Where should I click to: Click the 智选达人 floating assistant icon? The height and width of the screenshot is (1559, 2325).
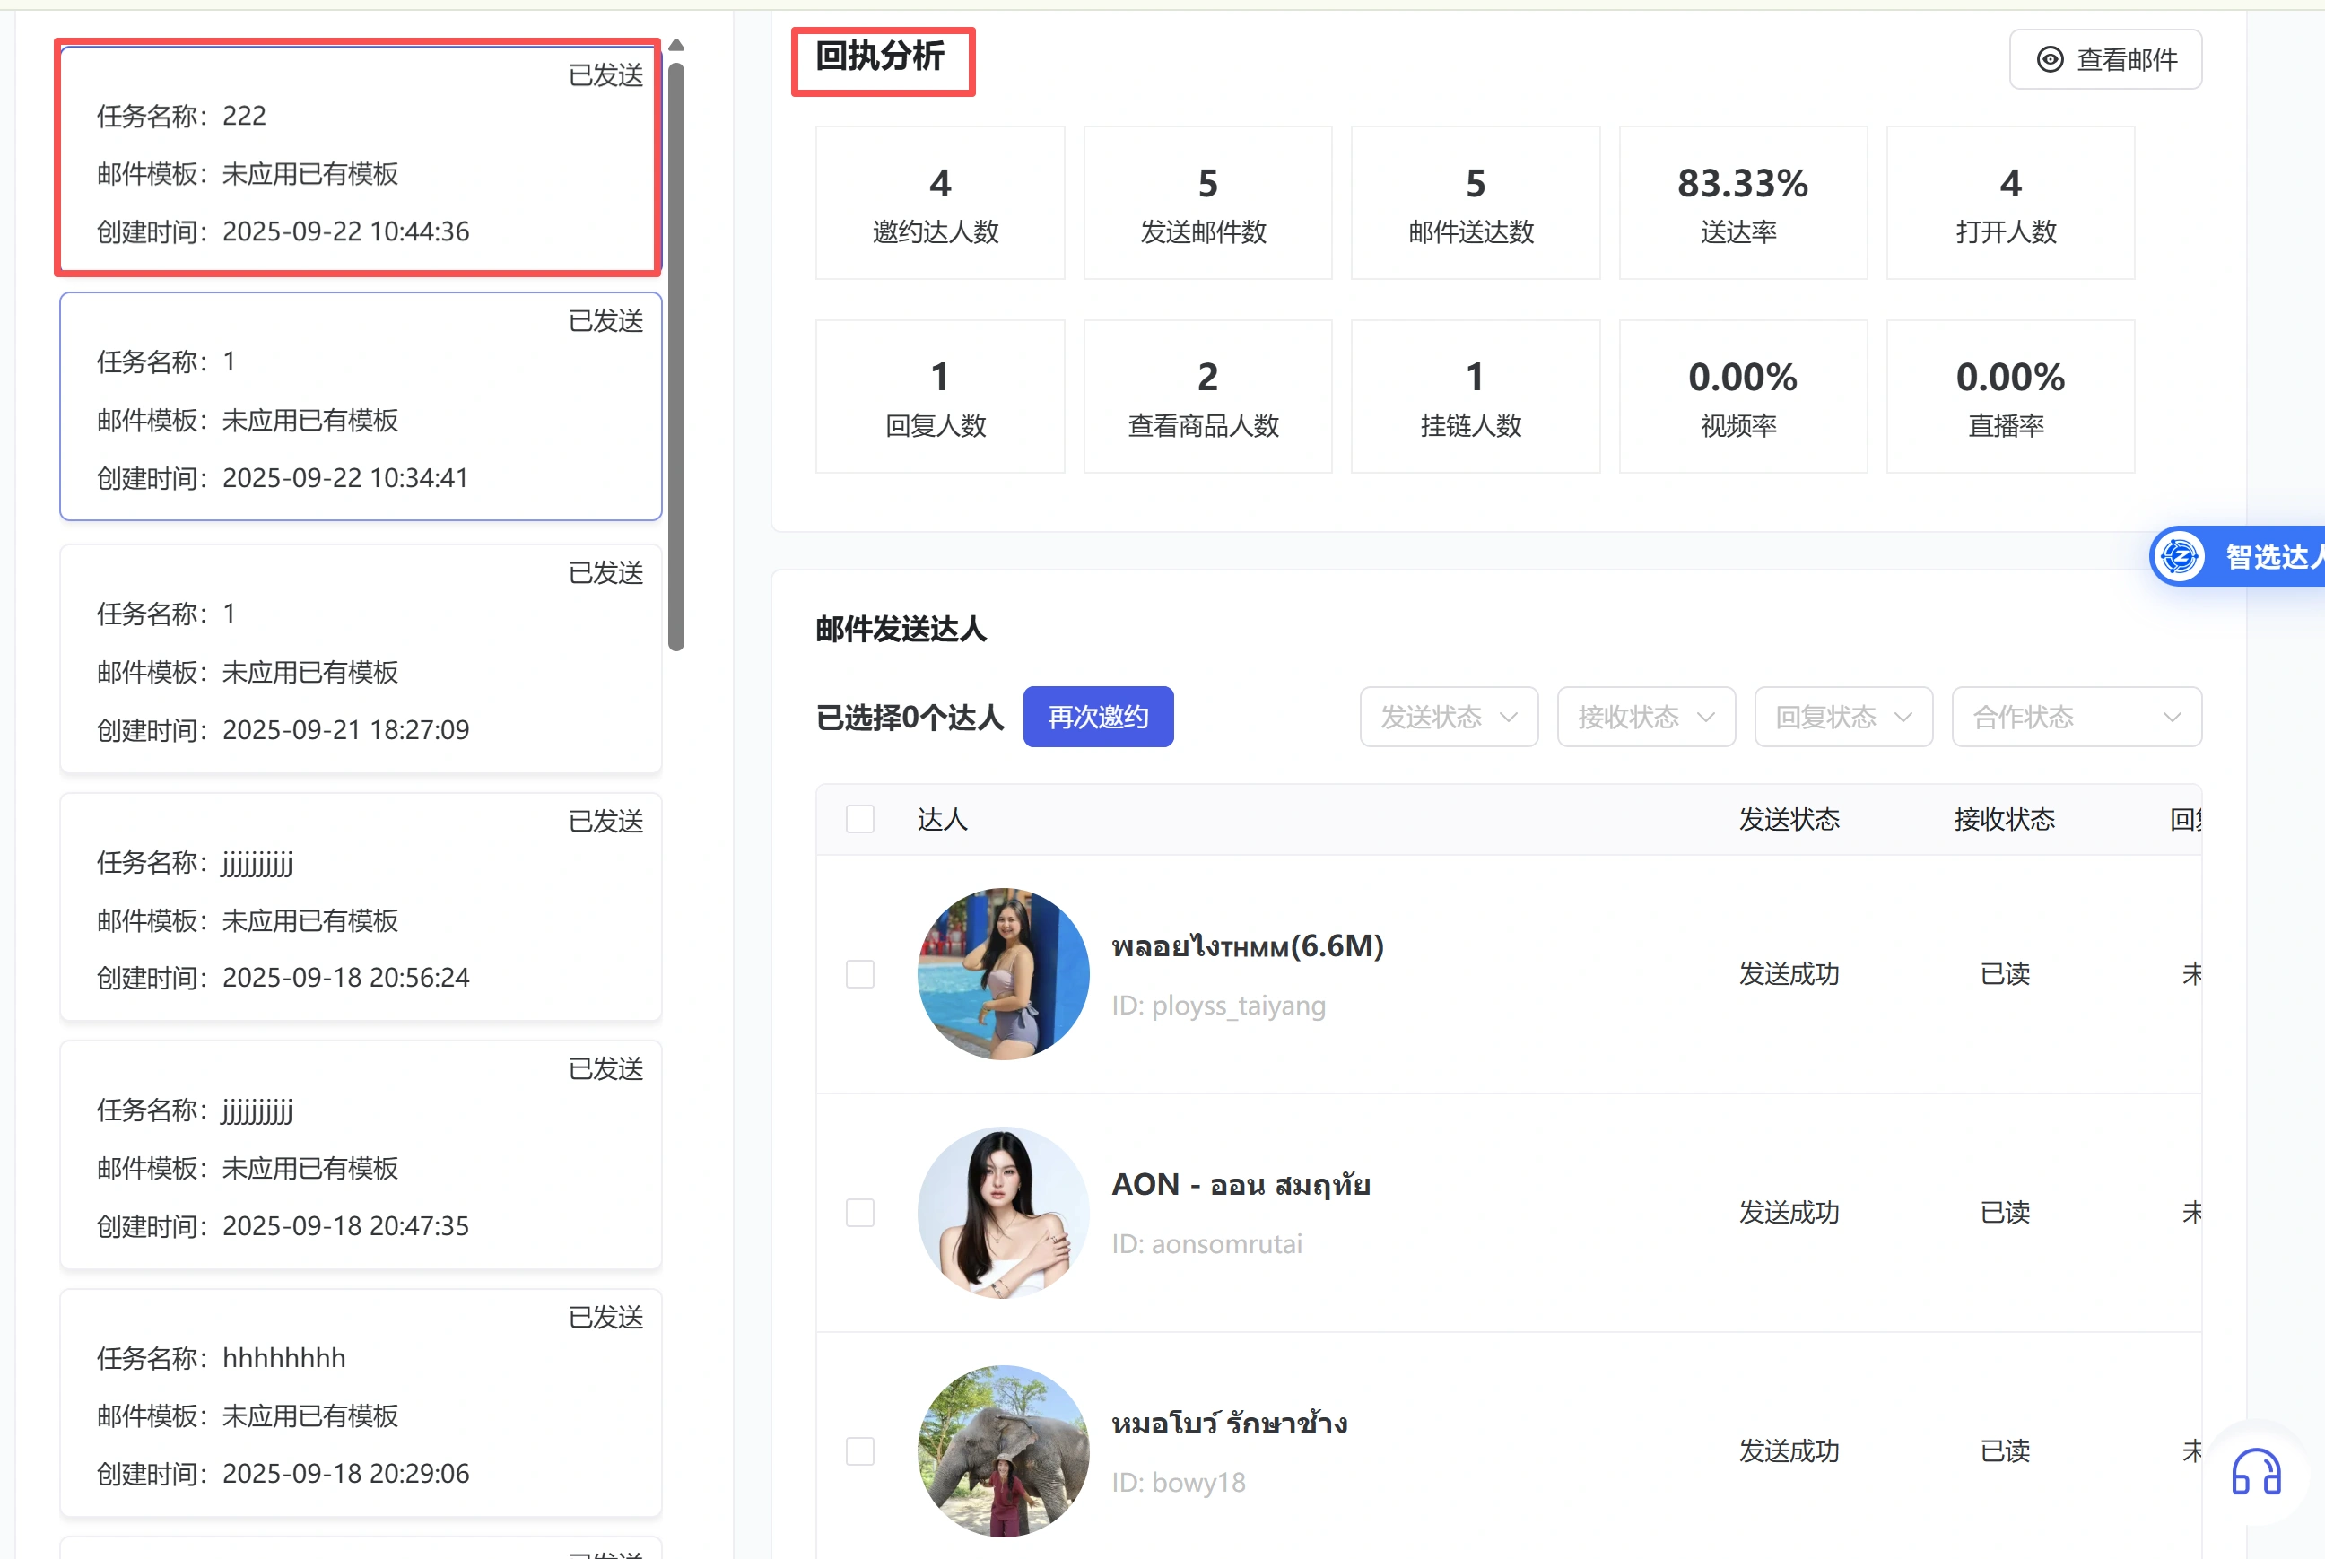(x=2179, y=557)
